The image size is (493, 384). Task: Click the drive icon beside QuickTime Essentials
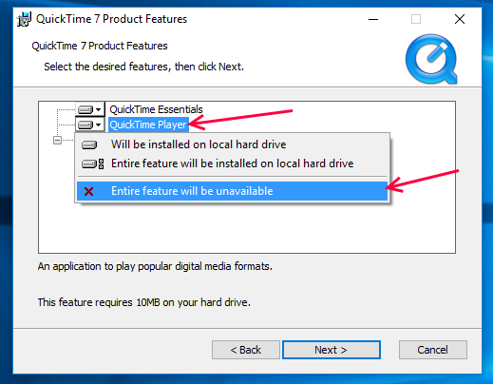[x=85, y=109]
